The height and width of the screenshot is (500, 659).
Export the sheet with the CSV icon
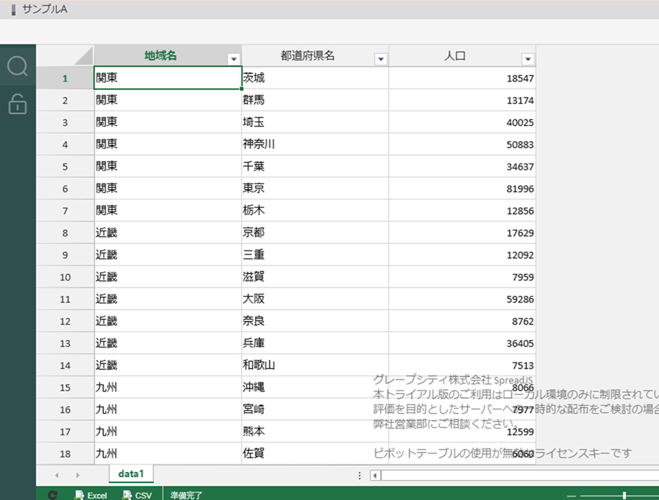pos(137,495)
